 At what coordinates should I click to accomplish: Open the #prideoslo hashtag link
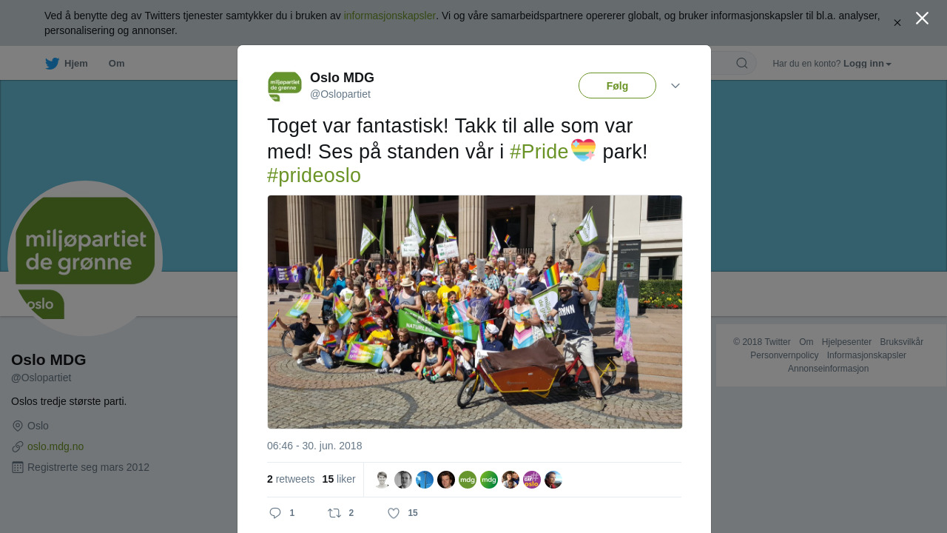click(314, 175)
